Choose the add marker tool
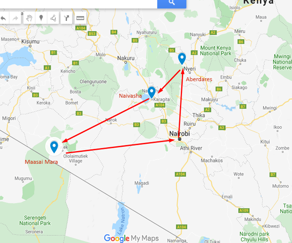 pos(41,18)
